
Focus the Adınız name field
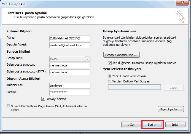coord(69,38)
